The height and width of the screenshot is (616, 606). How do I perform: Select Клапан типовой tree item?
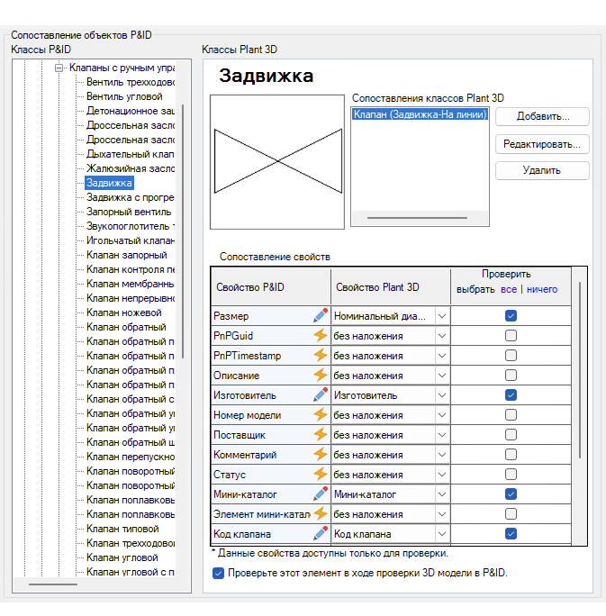click(122, 529)
